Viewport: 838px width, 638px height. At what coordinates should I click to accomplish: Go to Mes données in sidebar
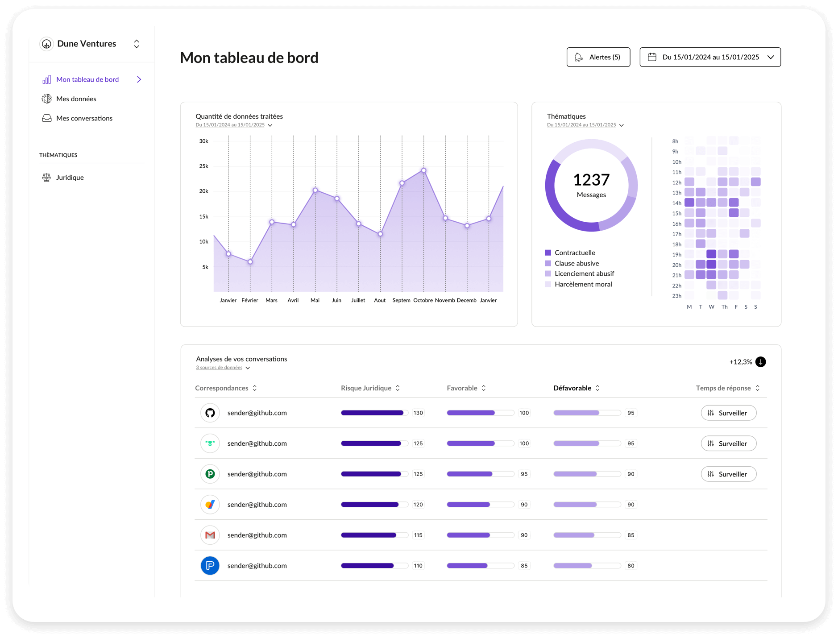76,99
